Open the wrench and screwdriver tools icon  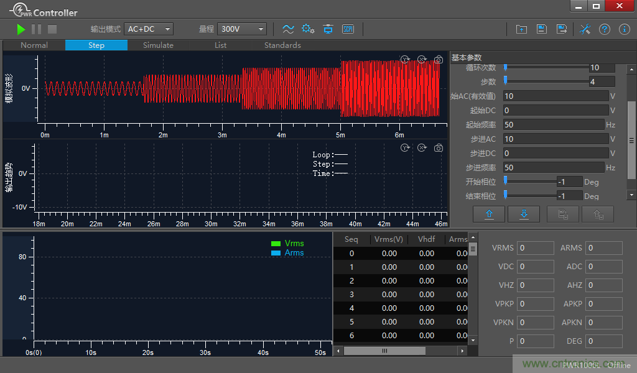(585, 29)
